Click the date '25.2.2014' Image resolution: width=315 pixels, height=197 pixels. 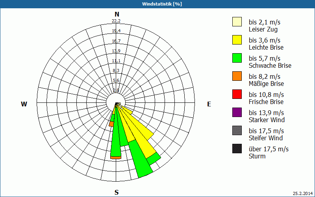tap(303, 193)
